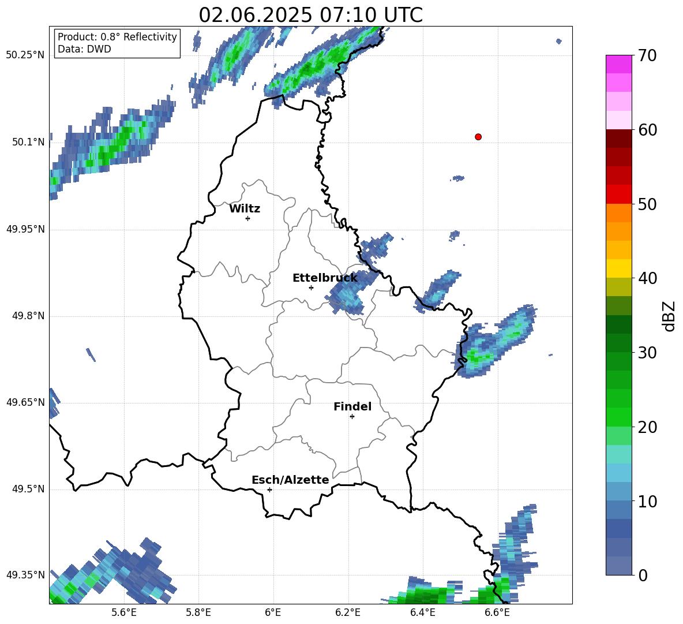Click the 40 tick label on colorbar
The image size is (683, 624).
click(647, 278)
